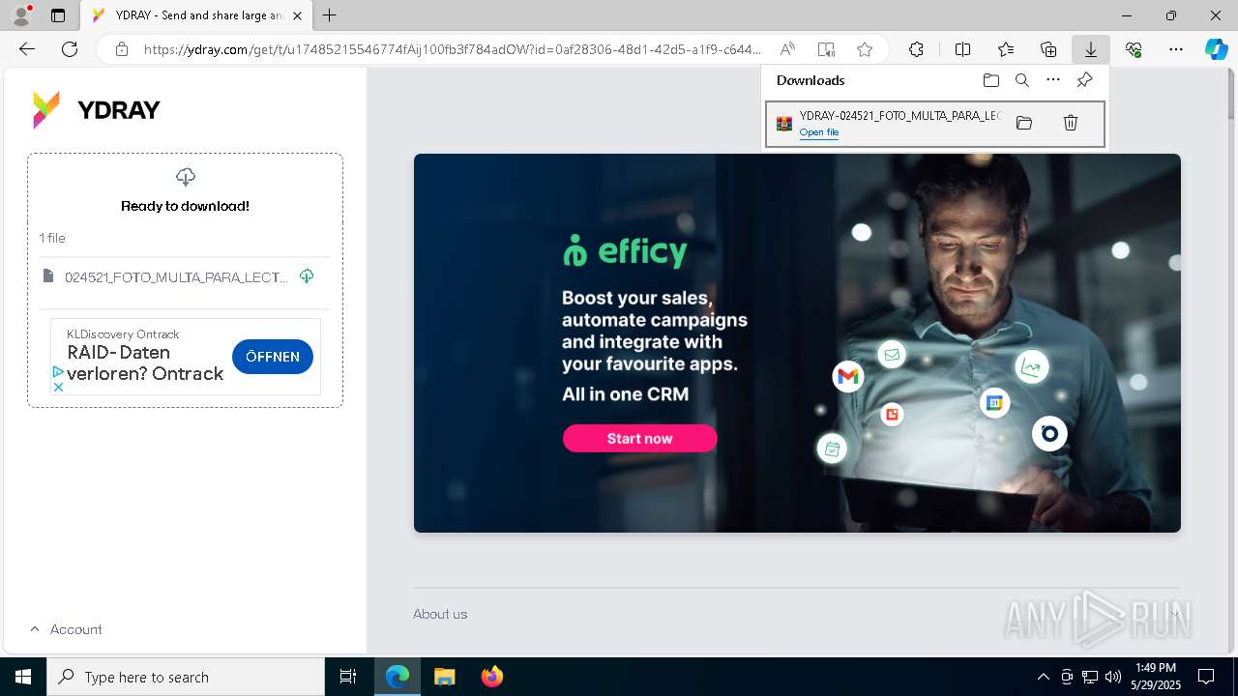
Task: Click the taskbar search box
Action: point(186,677)
